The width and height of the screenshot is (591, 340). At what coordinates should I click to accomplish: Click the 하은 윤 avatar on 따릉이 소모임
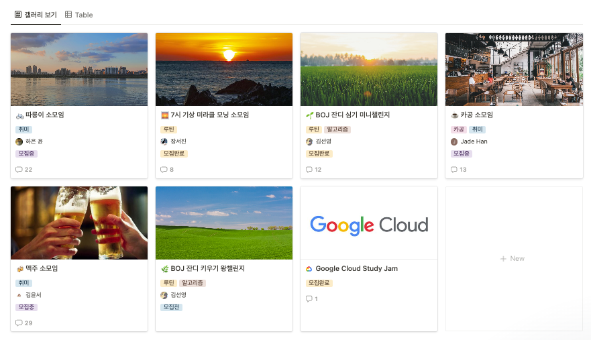[x=19, y=141]
